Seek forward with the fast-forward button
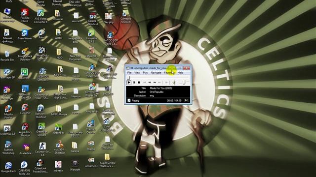Image resolution: width=316 pixels, height=177 pixels. (155, 82)
